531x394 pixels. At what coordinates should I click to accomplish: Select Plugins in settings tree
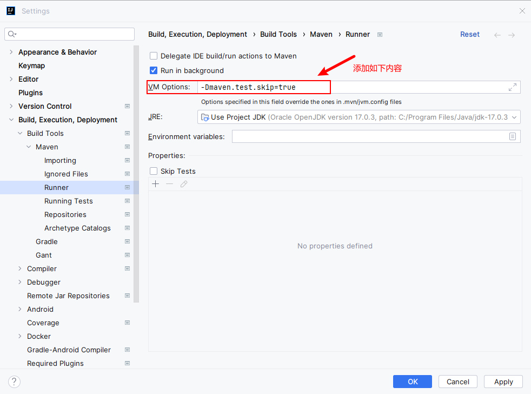tap(30, 93)
